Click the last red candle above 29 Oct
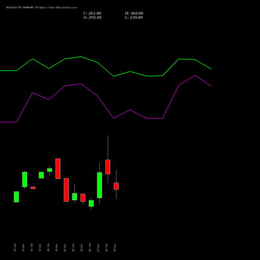 [116, 186]
